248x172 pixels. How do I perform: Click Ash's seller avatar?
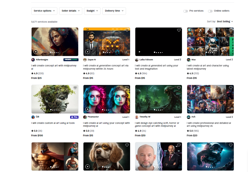tap(189, 117)
